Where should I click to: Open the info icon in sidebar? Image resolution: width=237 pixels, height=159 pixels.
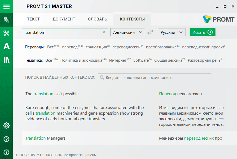[6, 152]
